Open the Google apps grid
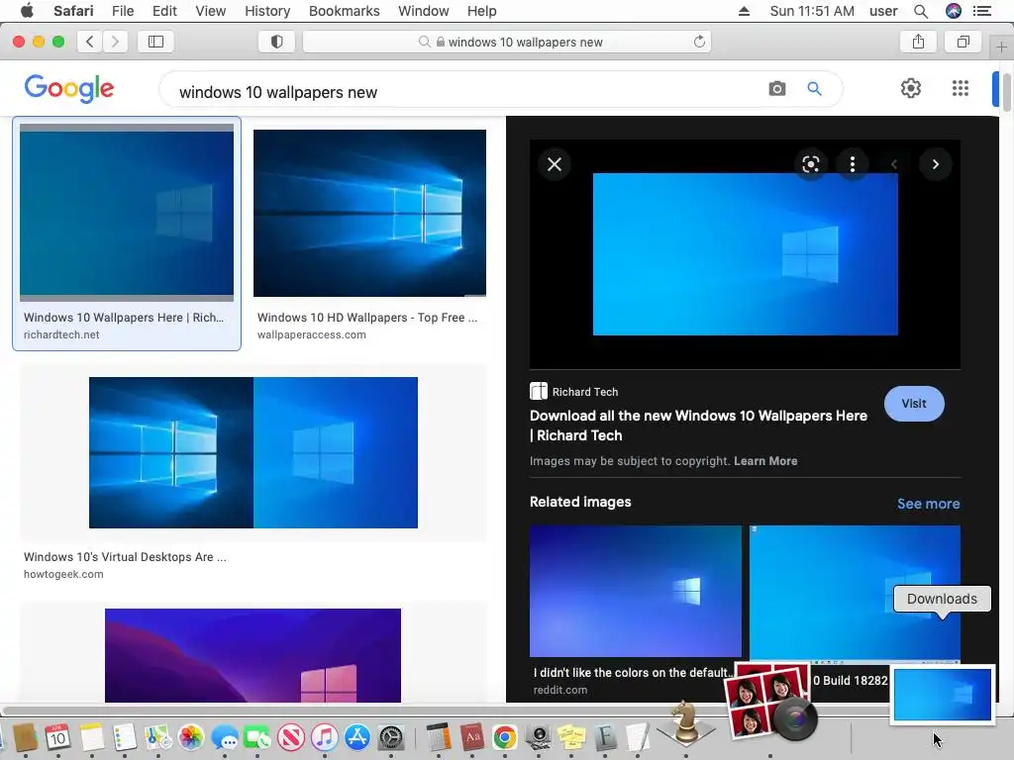 click(961, 88)
